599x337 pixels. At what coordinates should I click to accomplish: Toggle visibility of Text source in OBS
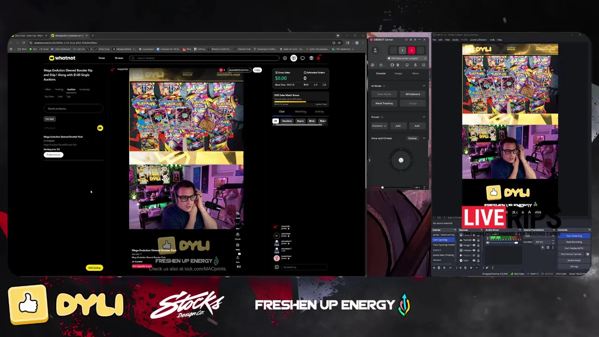click(x=474, y=240)
